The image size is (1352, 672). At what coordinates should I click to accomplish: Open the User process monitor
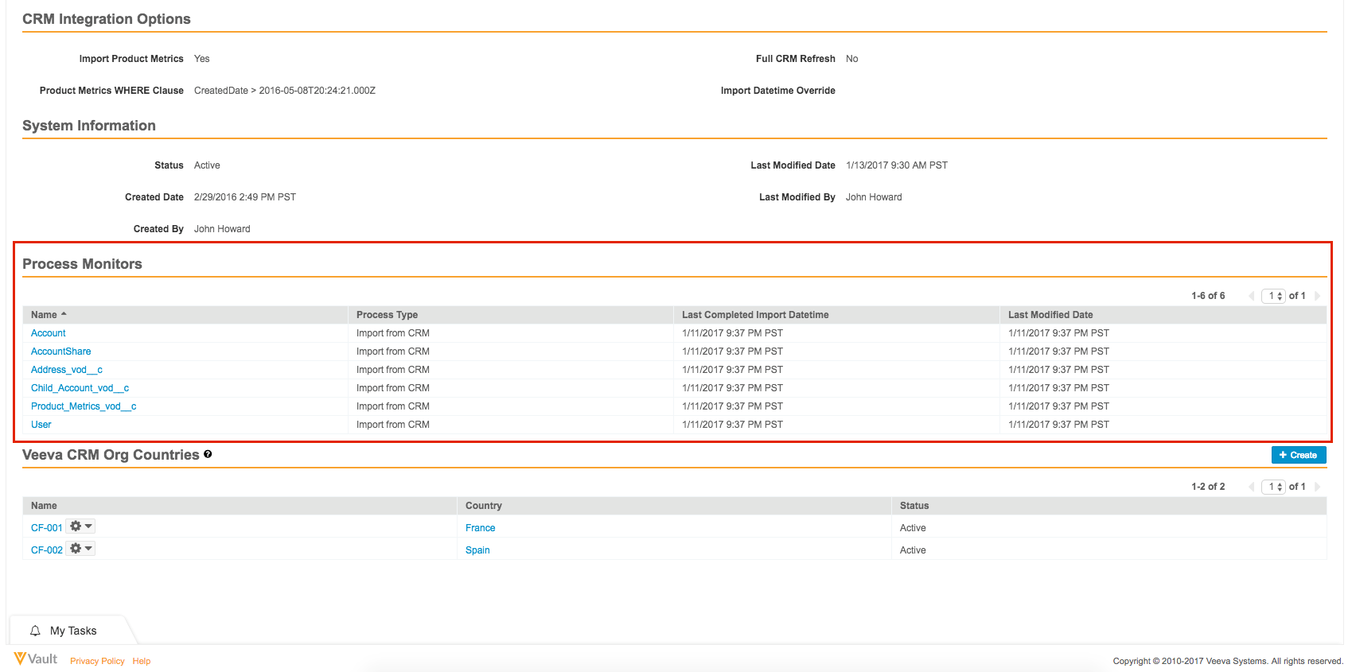point(41,425)
